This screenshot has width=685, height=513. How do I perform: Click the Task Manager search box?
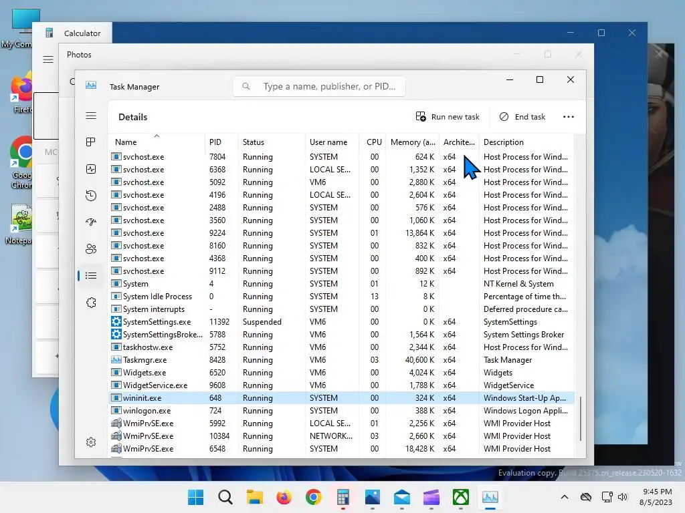319,86
